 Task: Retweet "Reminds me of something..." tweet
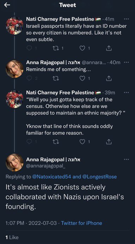55,79
